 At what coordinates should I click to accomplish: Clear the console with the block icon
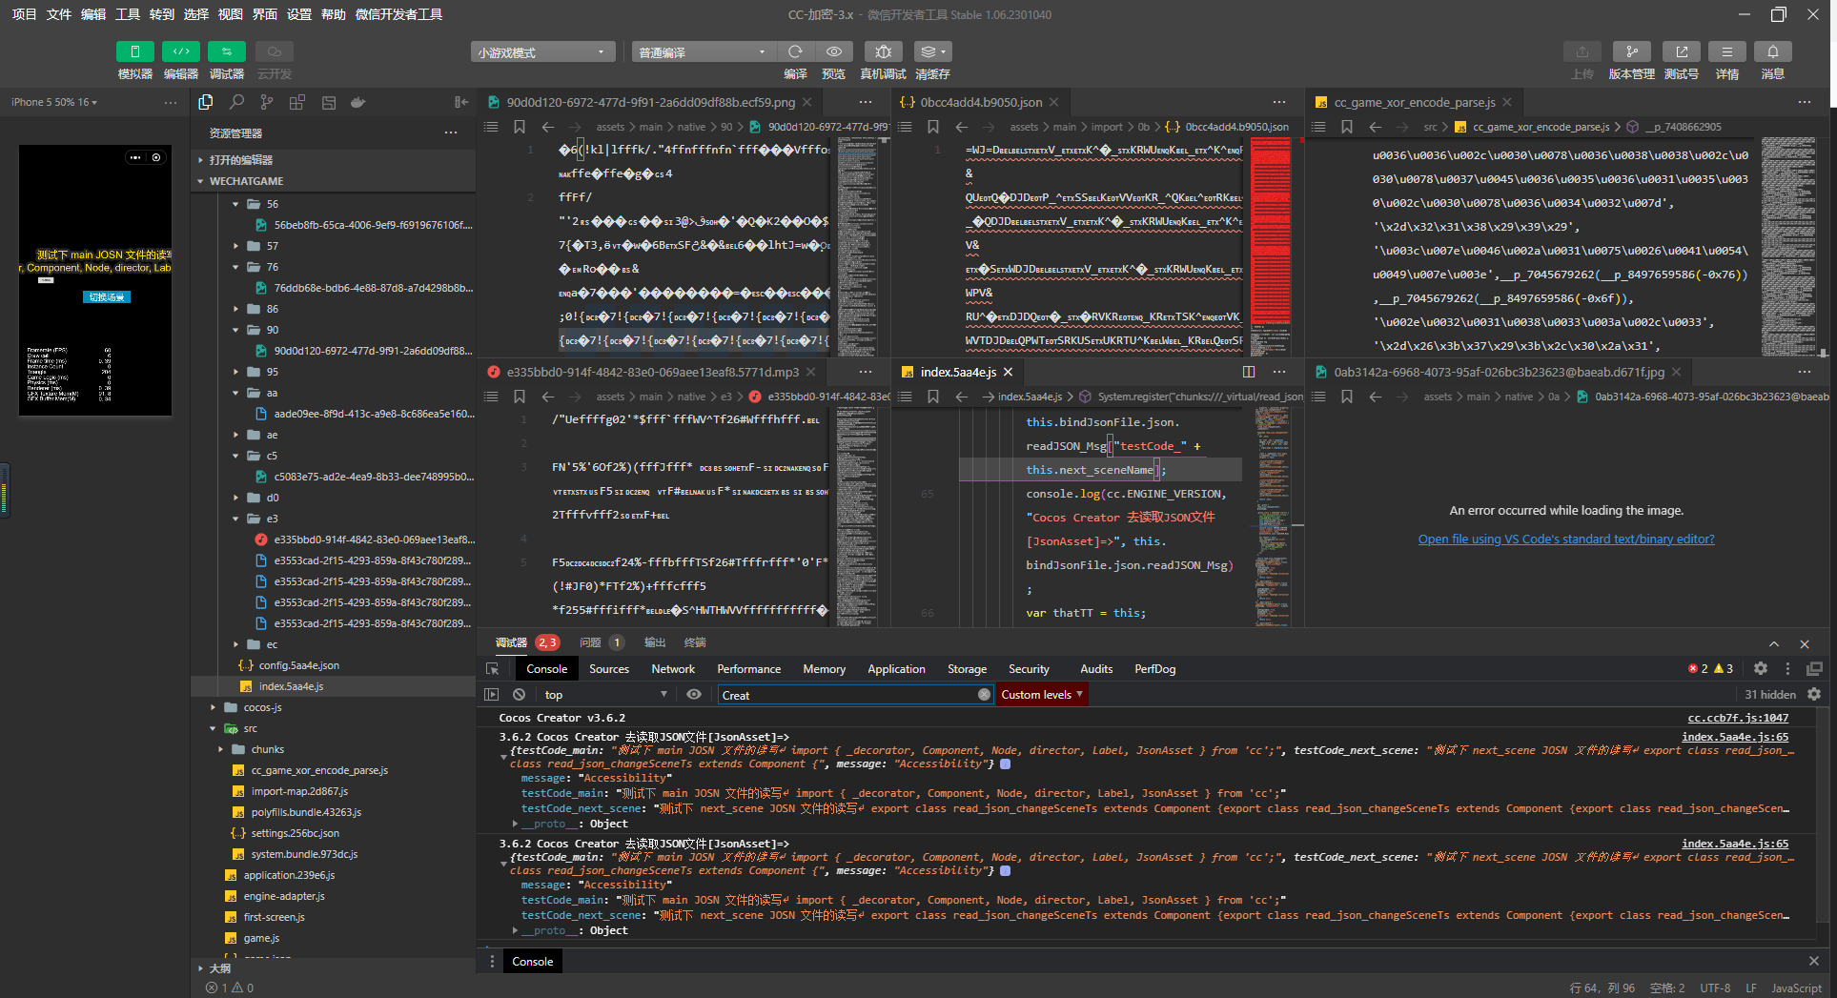[519, 695]
